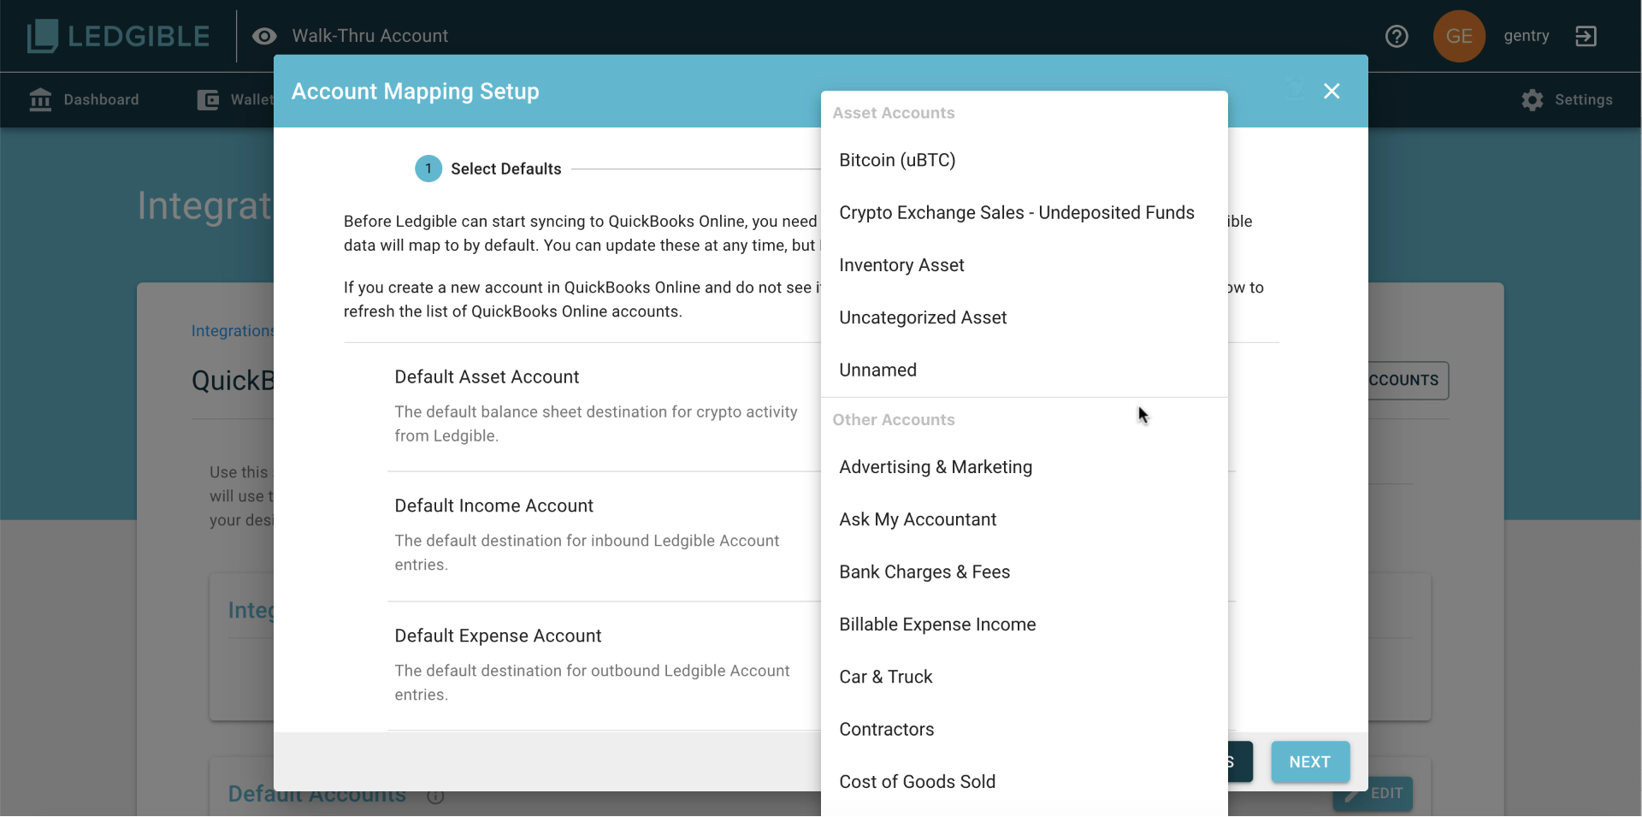Screen dimensions: 1642x817
Task: Close the Account Mapping Setup dialog
Action: 1332,92
